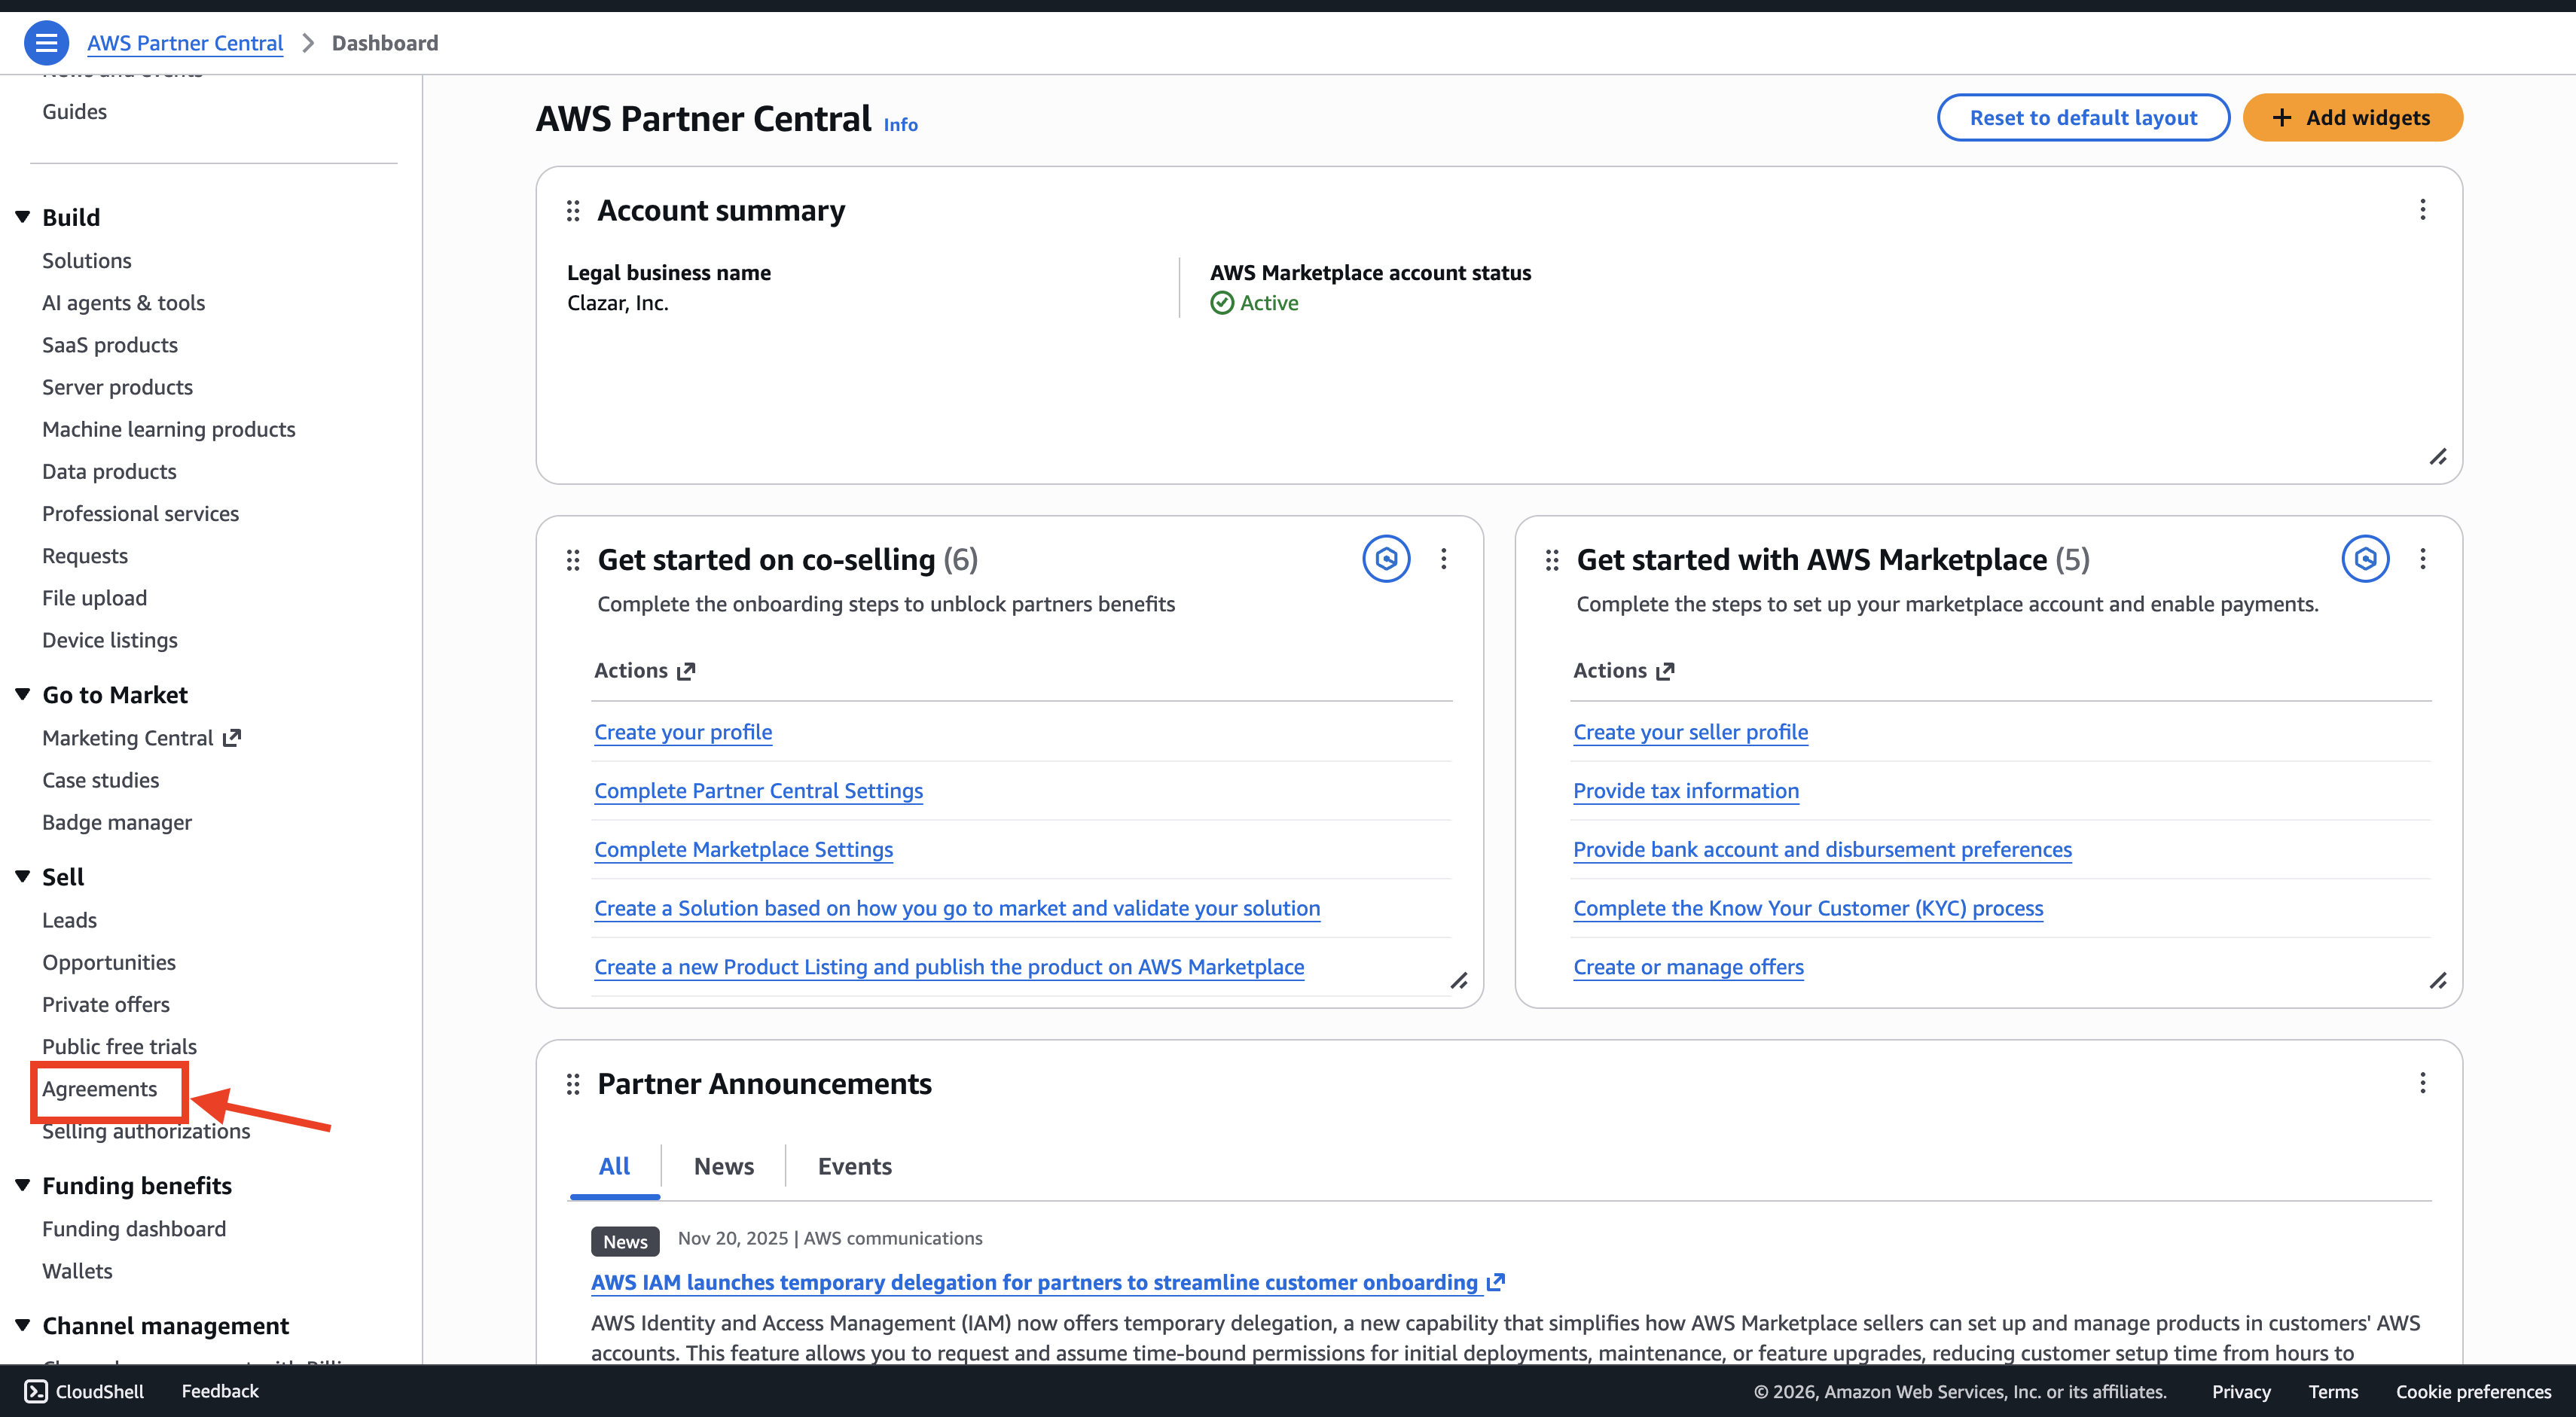
Task: Open Create or manage offers link
Action: tap(1688, 968)
